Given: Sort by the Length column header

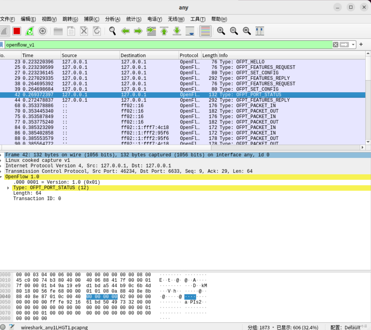Looking at the screenshot, I should [x=210, y=55].
